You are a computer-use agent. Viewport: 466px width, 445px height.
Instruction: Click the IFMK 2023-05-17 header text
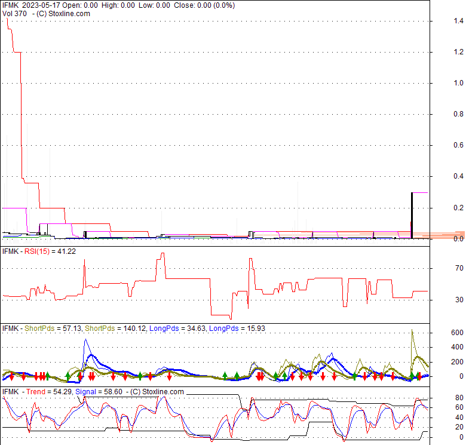click(31, 5)
